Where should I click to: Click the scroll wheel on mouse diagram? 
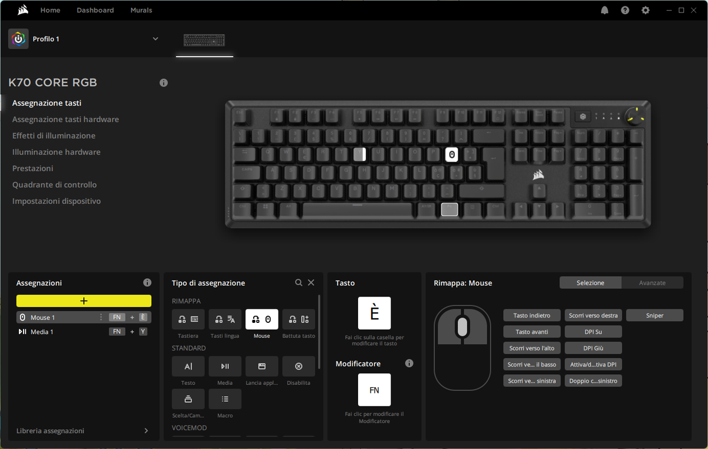coord(463,326)
